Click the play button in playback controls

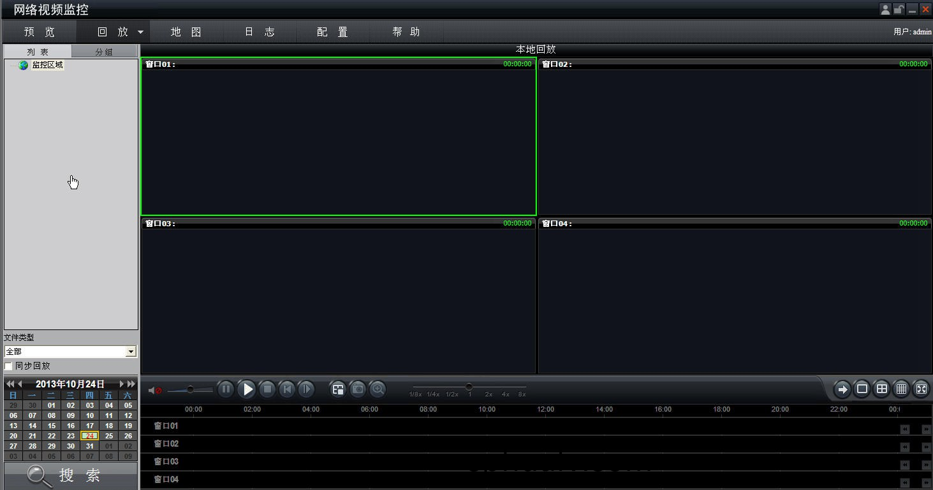(x=247, y=389)
